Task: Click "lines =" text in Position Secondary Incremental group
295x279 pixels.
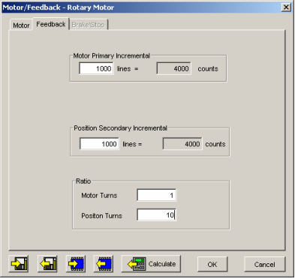Action: pos(132,144)
